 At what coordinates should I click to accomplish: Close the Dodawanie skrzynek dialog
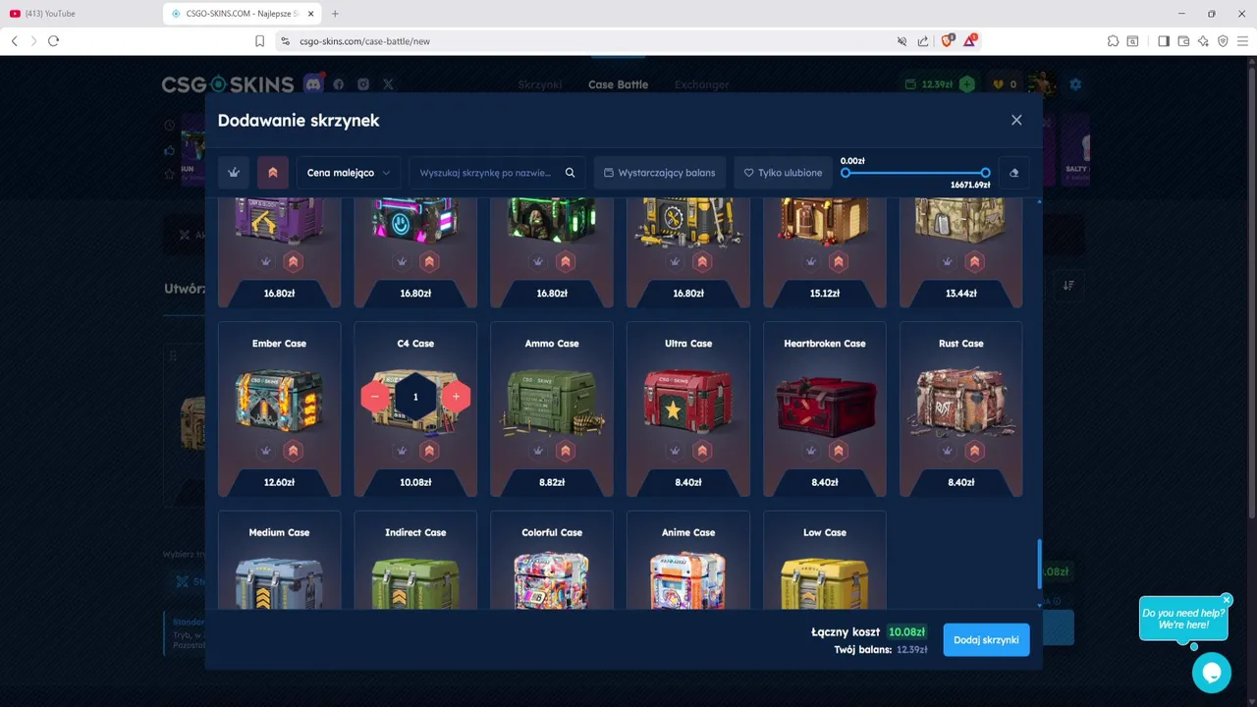1016,120
